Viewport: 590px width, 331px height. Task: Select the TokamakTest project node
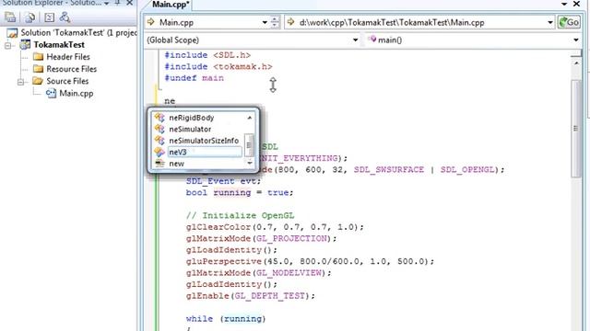click(x=59, y=45)
